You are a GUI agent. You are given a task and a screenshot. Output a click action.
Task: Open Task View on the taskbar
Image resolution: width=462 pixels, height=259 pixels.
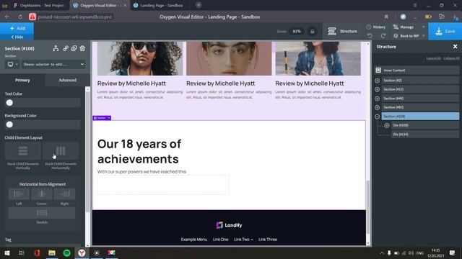point(22,253)
